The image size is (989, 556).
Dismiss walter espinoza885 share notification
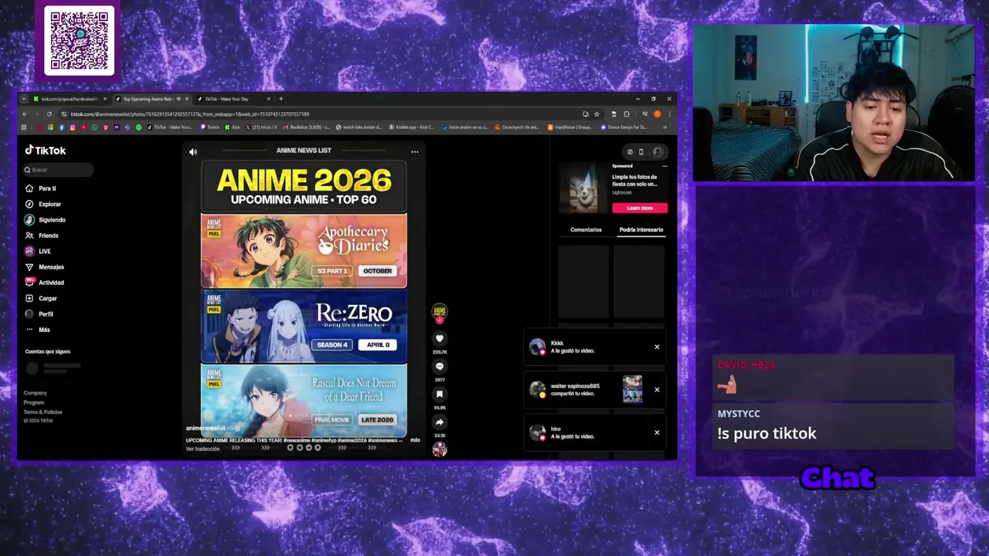[x=657, y=389]
